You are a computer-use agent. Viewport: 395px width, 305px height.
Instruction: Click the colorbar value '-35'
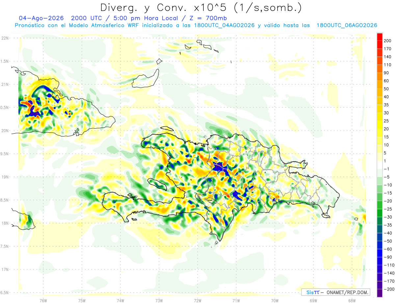point(387,225)
